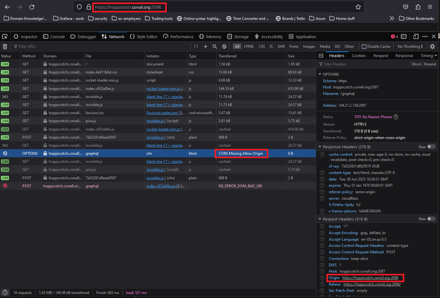Open Network panel settings gear
Screen dimensions: 440x298
coord(433,47)
